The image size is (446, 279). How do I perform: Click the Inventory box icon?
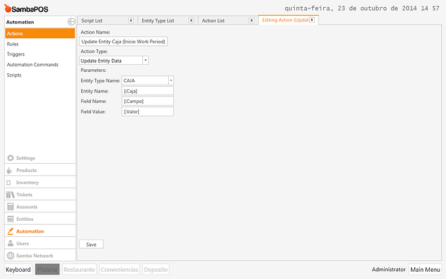pos(9,183)
